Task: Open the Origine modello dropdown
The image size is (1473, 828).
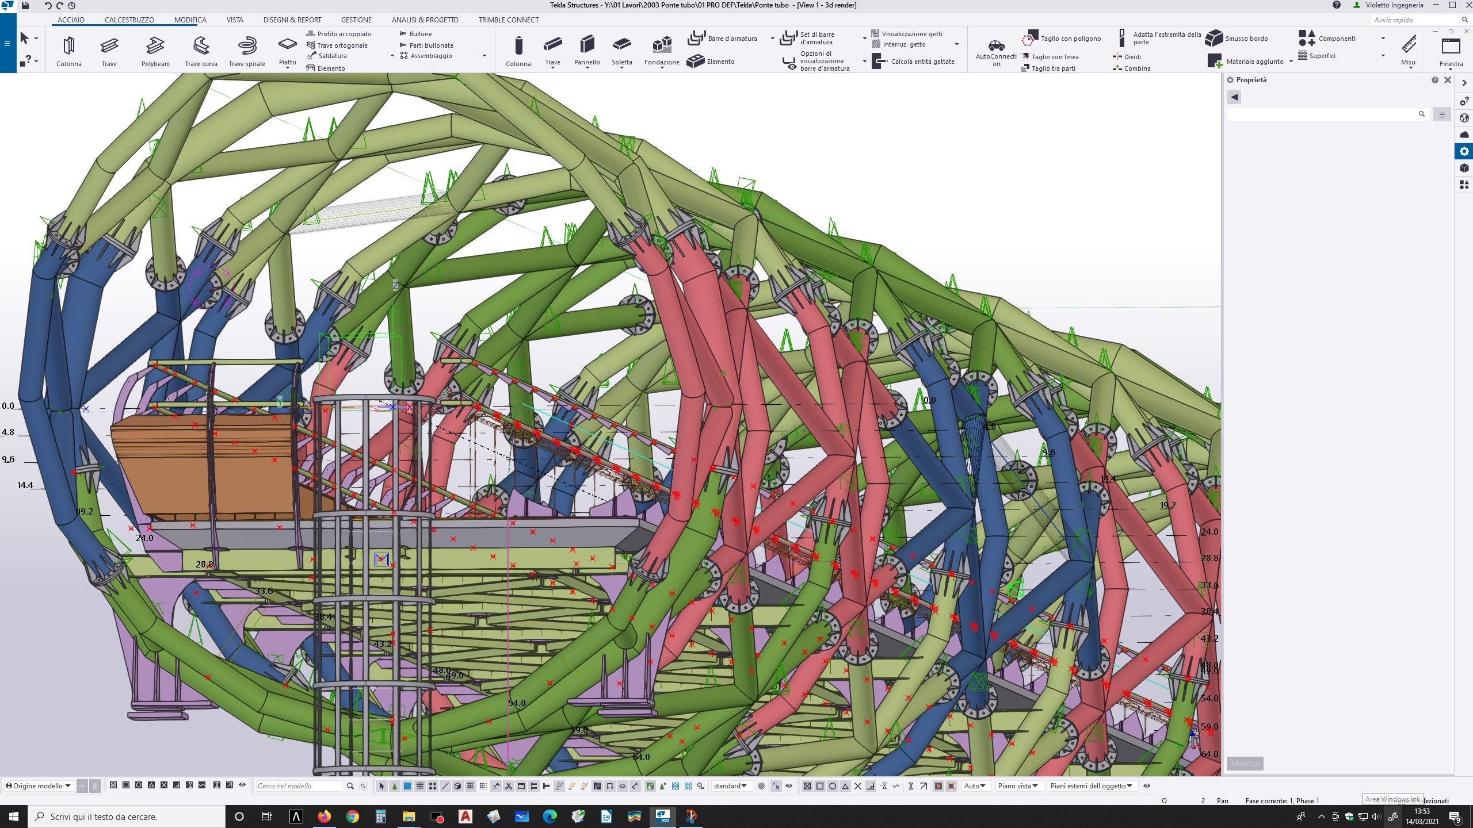Action: (39, 786)
